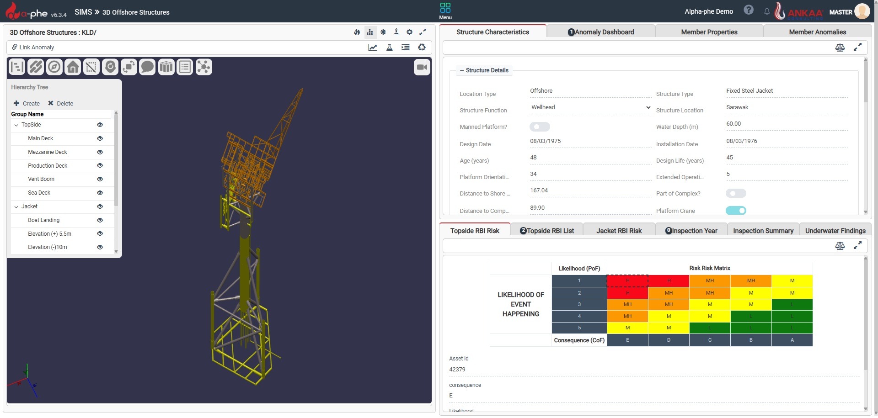Screen dimensions: 878x418
Task: Click the video camera icon in viewer
Action: [422, 67]
